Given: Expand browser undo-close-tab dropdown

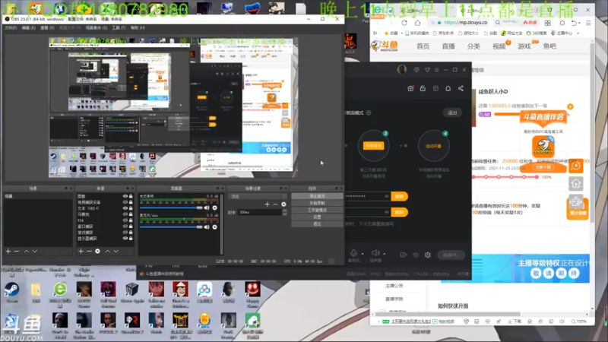Looking at the screenshot, I should [x=579, y=23].
